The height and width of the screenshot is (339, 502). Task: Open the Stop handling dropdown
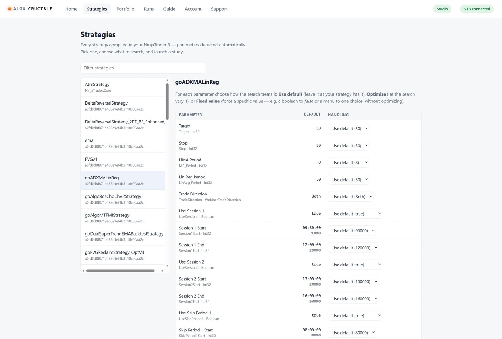tap(348, 145)
